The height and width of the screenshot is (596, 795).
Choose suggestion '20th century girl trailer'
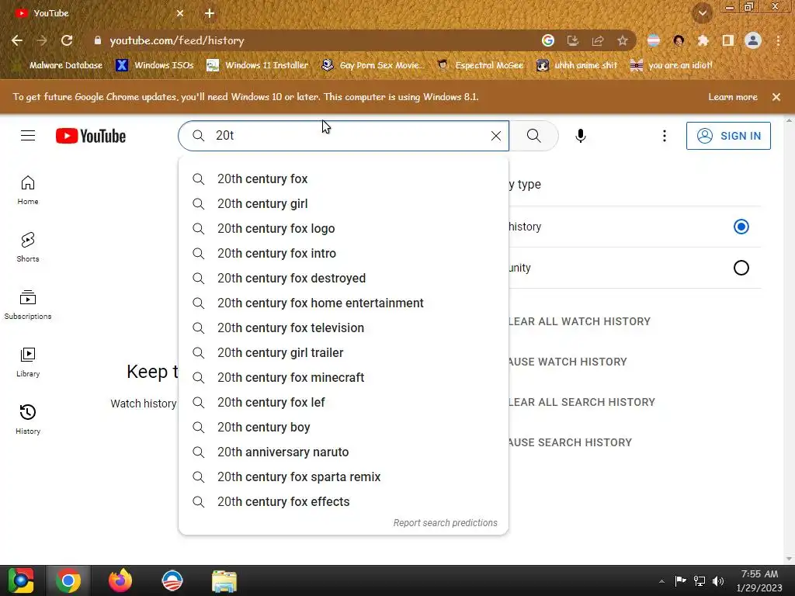click(x=343, y=353)
